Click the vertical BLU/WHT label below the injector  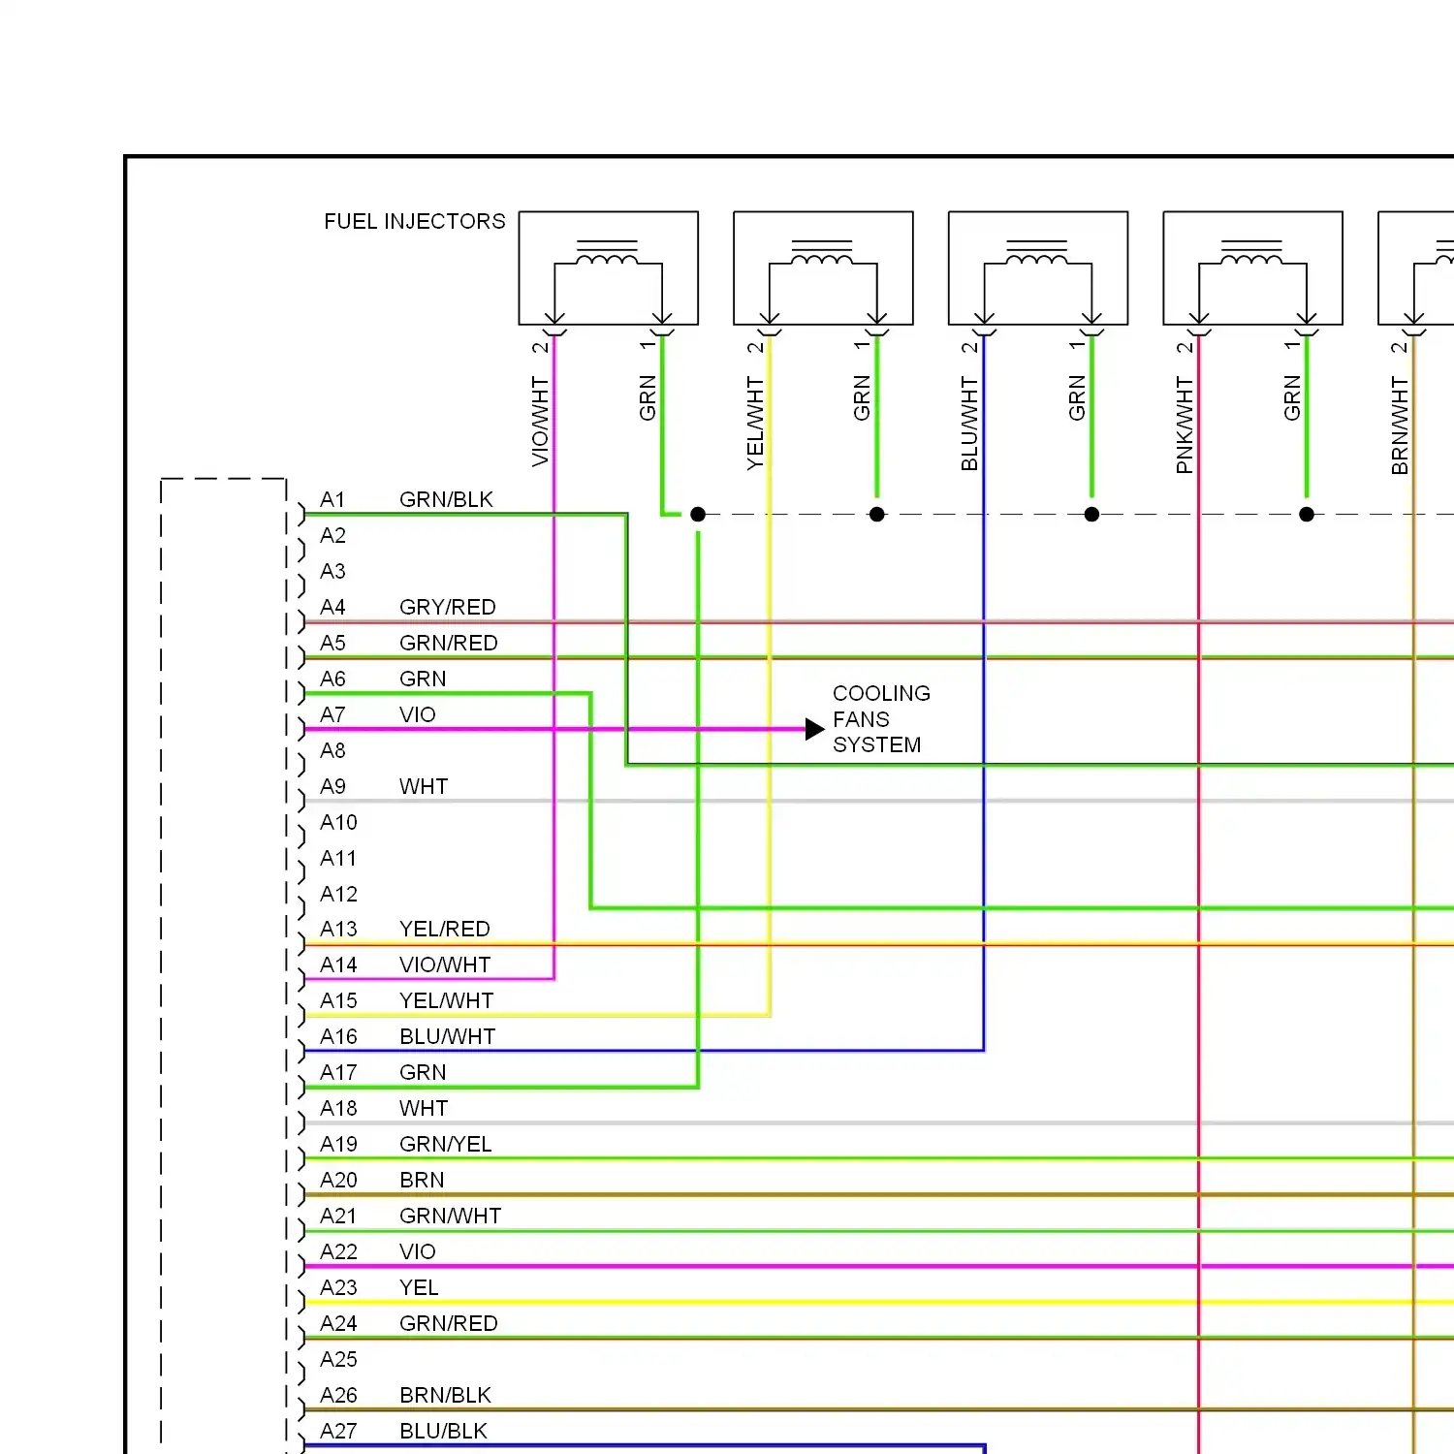(x=969, y=424)
